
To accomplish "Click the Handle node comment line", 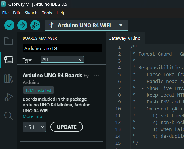I will point(158,82).
